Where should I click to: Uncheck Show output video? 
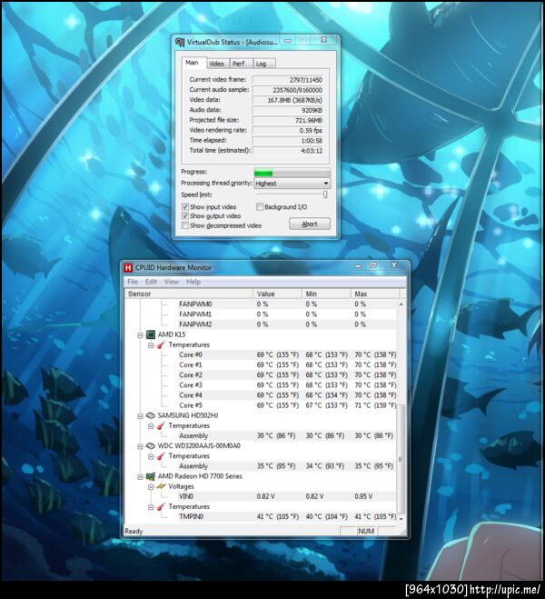[185, 215]
